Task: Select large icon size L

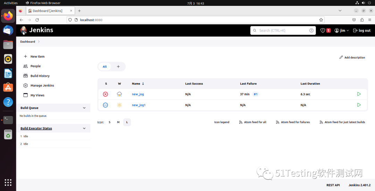Action: pyautogui.click(x=127, y=122)
